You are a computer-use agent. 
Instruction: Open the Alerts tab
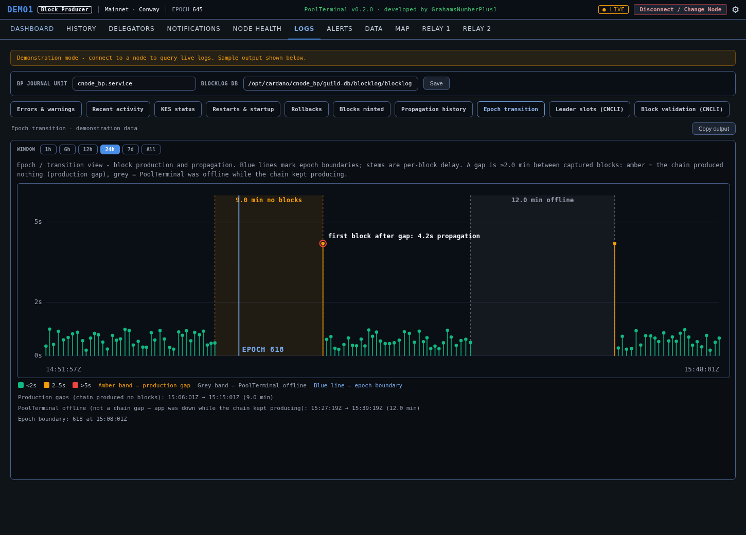tap(340, 29)
